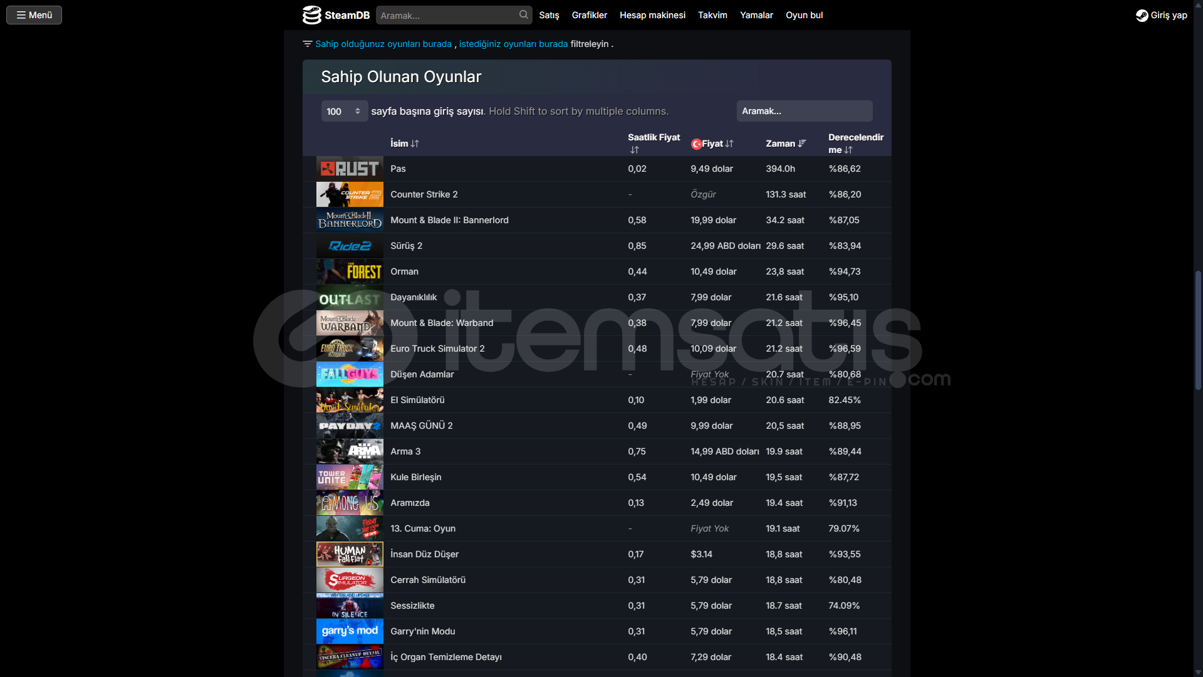Open the Yamalar menu item
The image size is (1203, 677).
[x=756, y=15]
